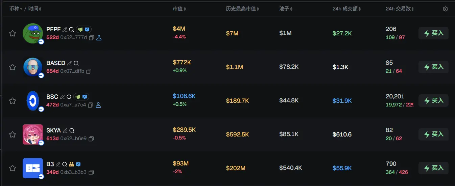Viewport: 455px width, 186px height.
Task: Favorite PEPE with the star toggle
Action: [13, 33]
